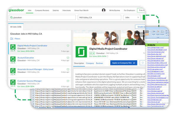
Task: Click Write Review in the top bar
Action: (x=114, y=10)
